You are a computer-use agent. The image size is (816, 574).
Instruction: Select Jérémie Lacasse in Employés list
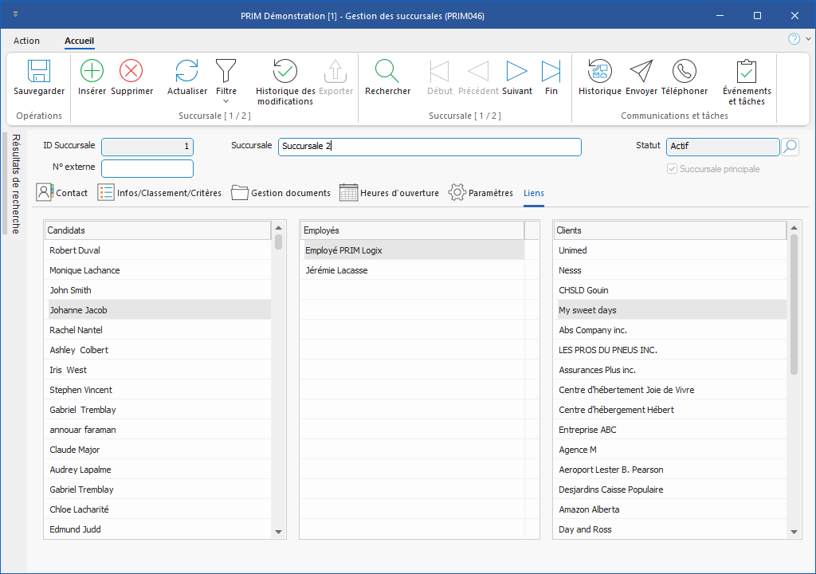(336, 270)
